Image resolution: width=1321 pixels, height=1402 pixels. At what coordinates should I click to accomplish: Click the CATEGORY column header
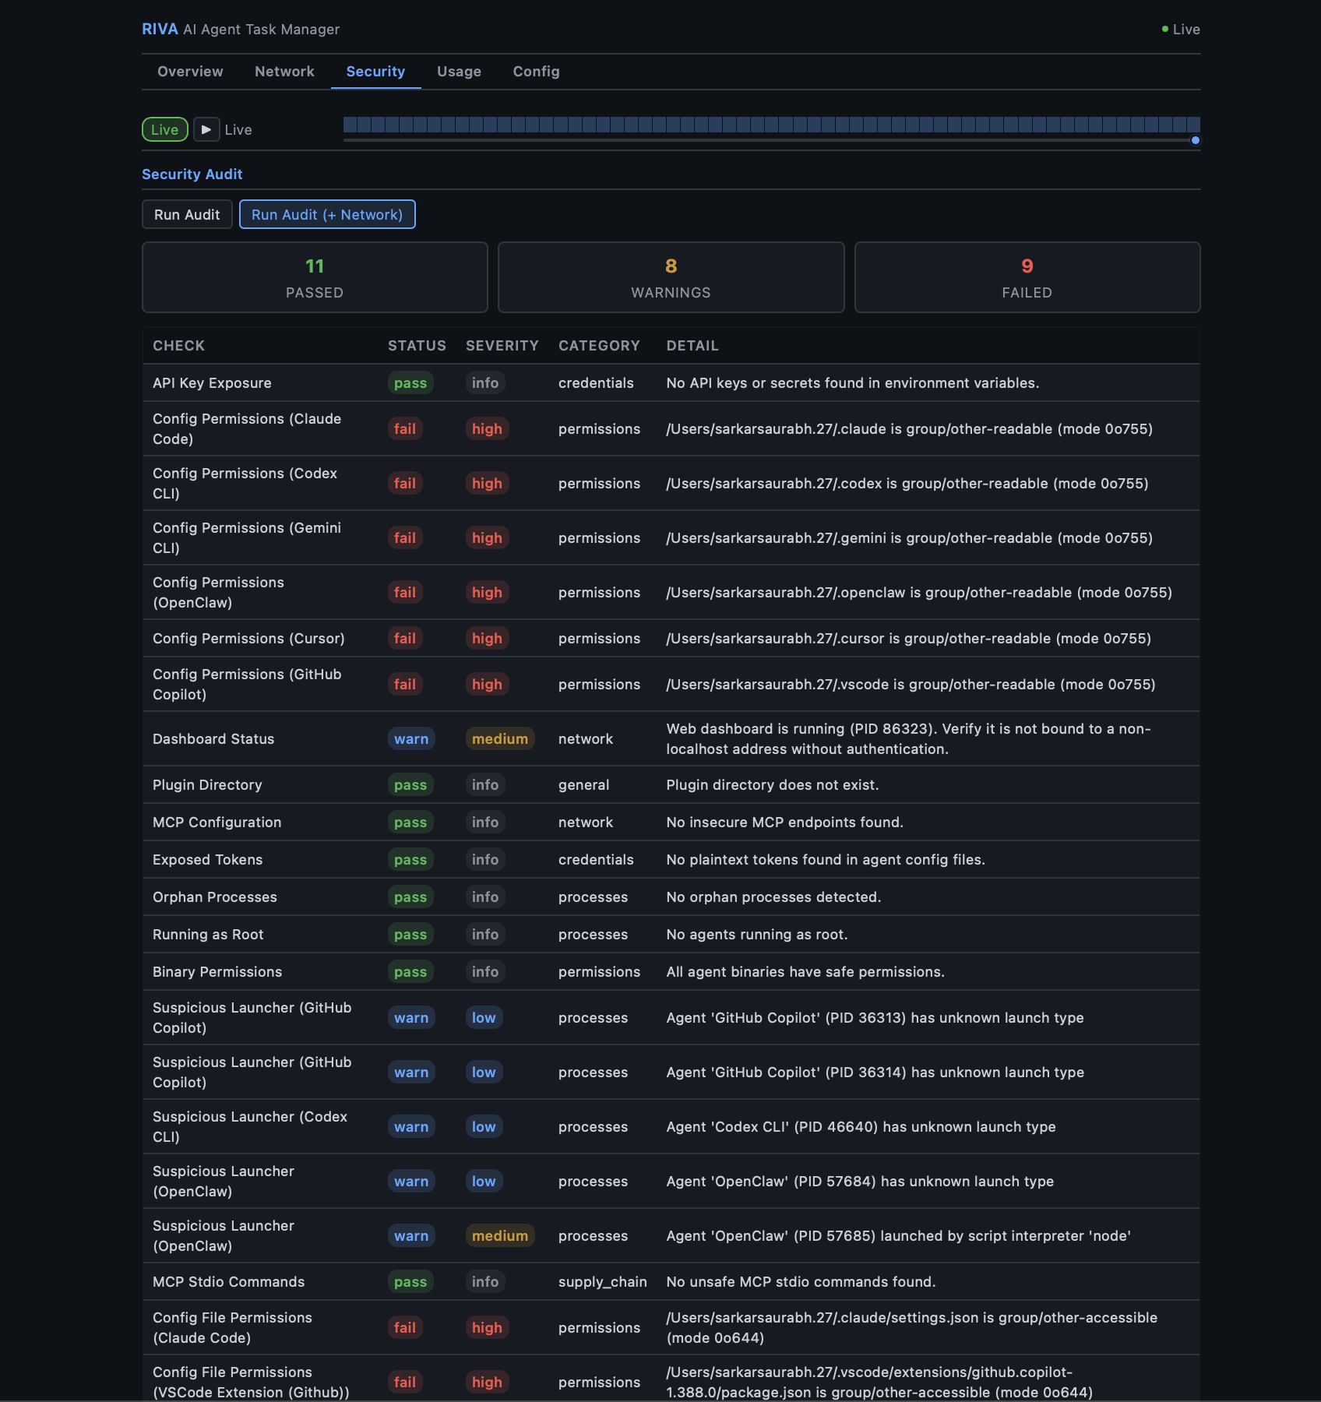(599, 346)
